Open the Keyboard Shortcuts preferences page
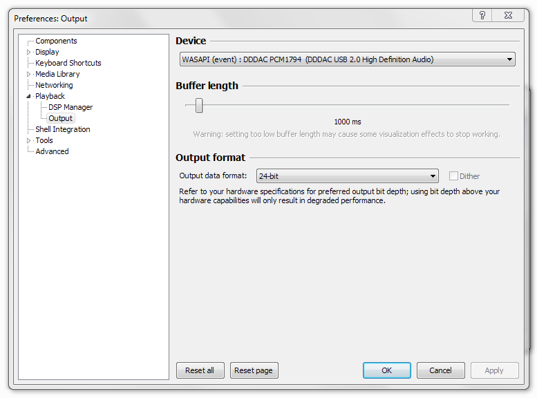Viewport: 537px width, 398px height. click(68, 63)
